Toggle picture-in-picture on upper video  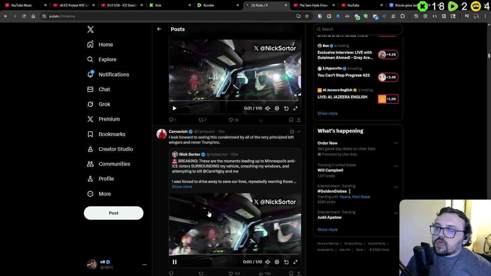click(286, 108)
